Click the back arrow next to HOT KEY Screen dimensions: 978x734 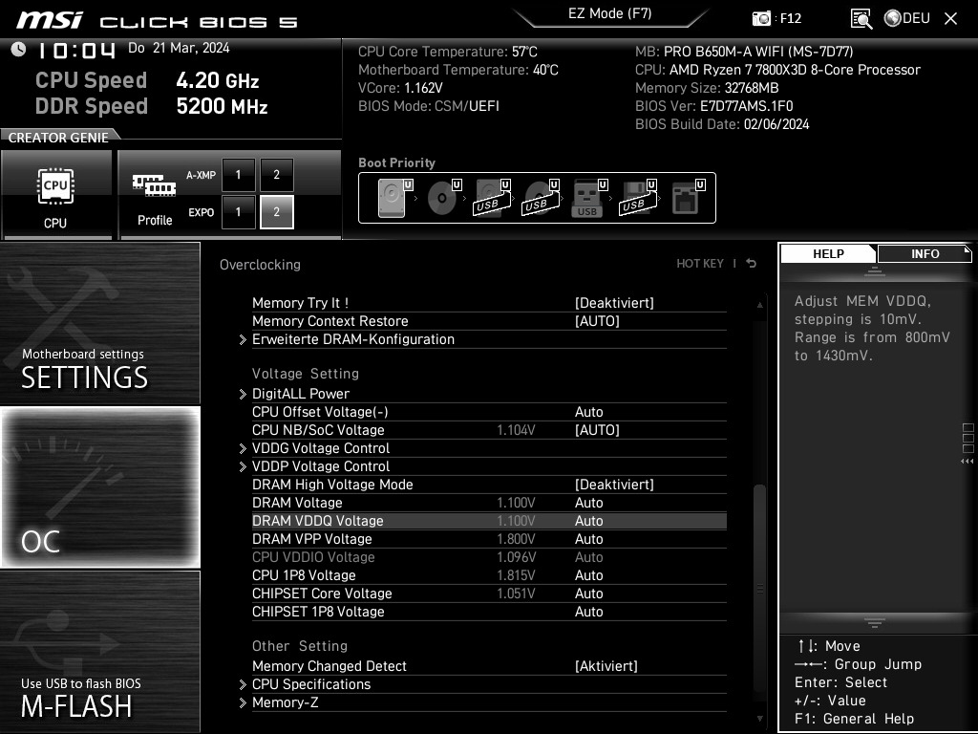(x=751, y=264)
